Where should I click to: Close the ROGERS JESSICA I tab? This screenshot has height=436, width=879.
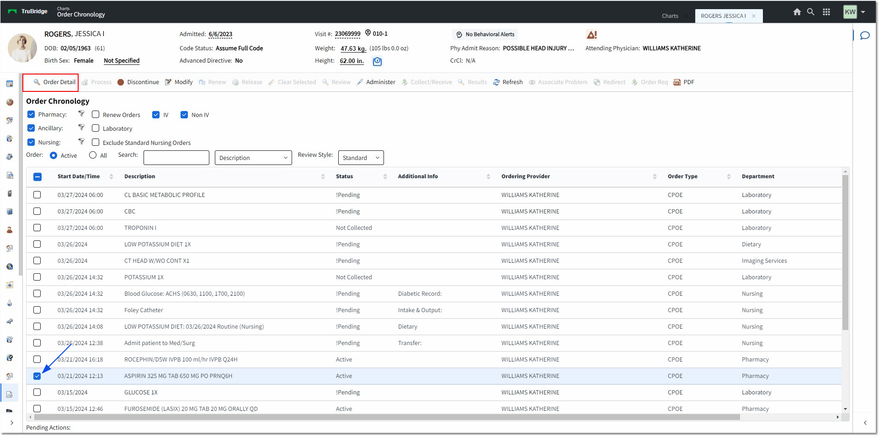754,16
